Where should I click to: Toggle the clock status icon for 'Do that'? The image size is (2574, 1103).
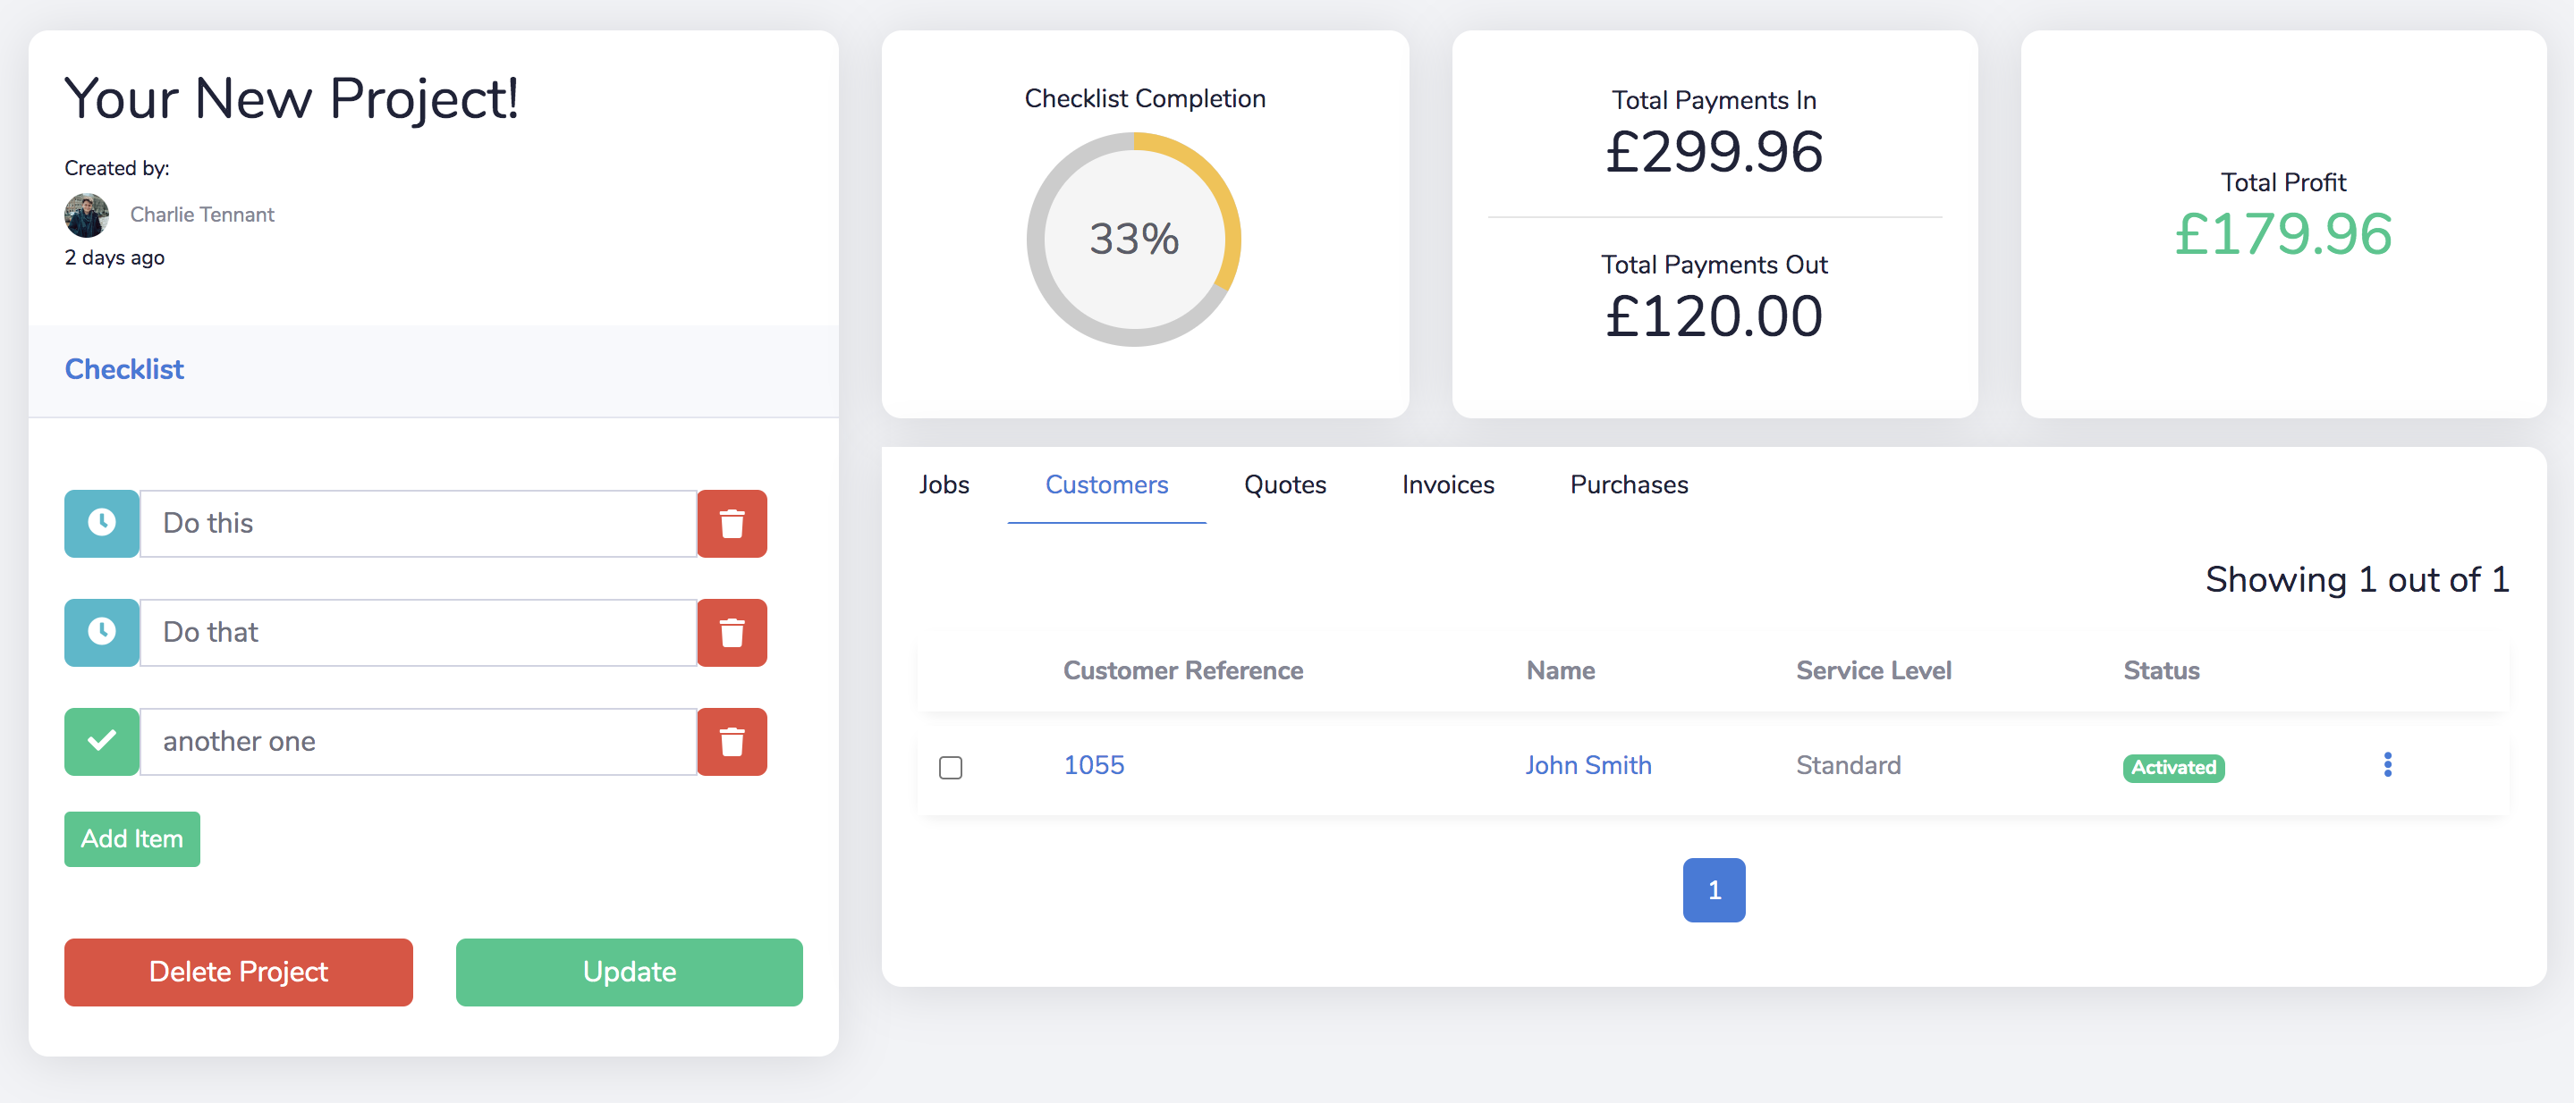[x=102, y=632]
